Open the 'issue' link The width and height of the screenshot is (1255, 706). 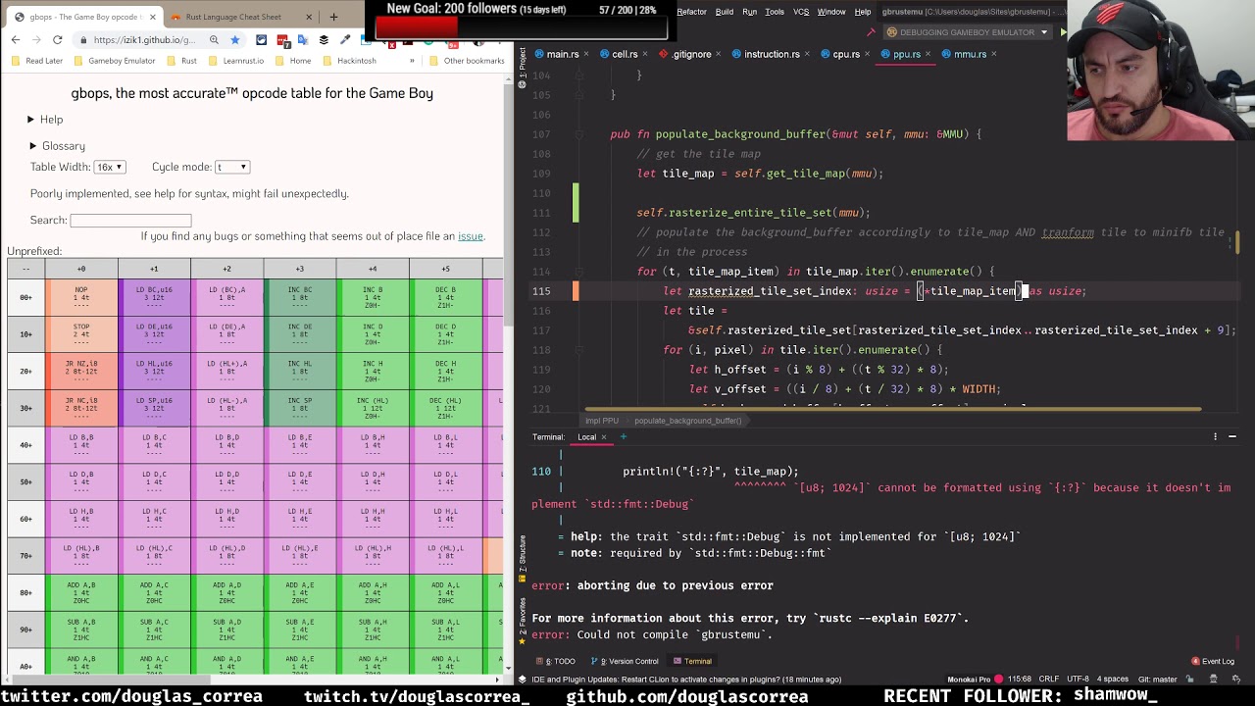tap(471, 236)
